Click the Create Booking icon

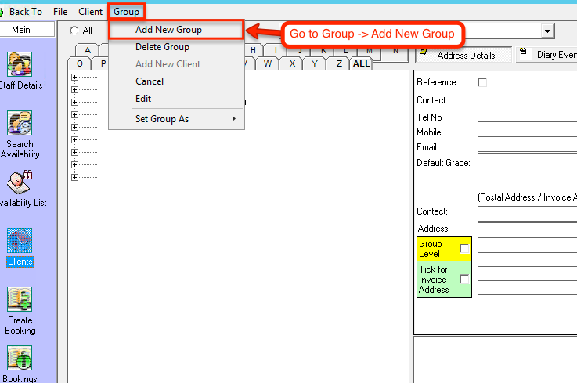20,300
